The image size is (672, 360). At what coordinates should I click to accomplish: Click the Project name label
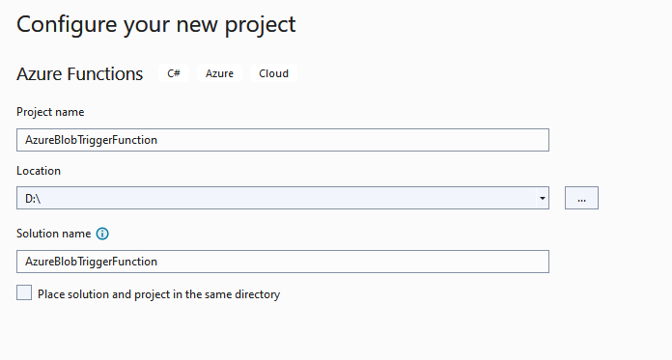[x=50, y=112]
